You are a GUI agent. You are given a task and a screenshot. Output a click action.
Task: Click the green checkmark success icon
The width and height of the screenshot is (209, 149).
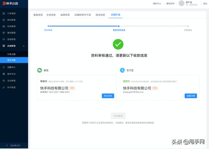[x=118, y=44]
